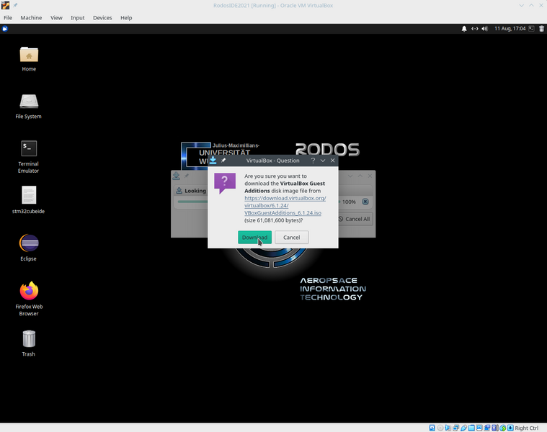Click the notification bell in the panel
Screen dimensions: 547x432
464,29
